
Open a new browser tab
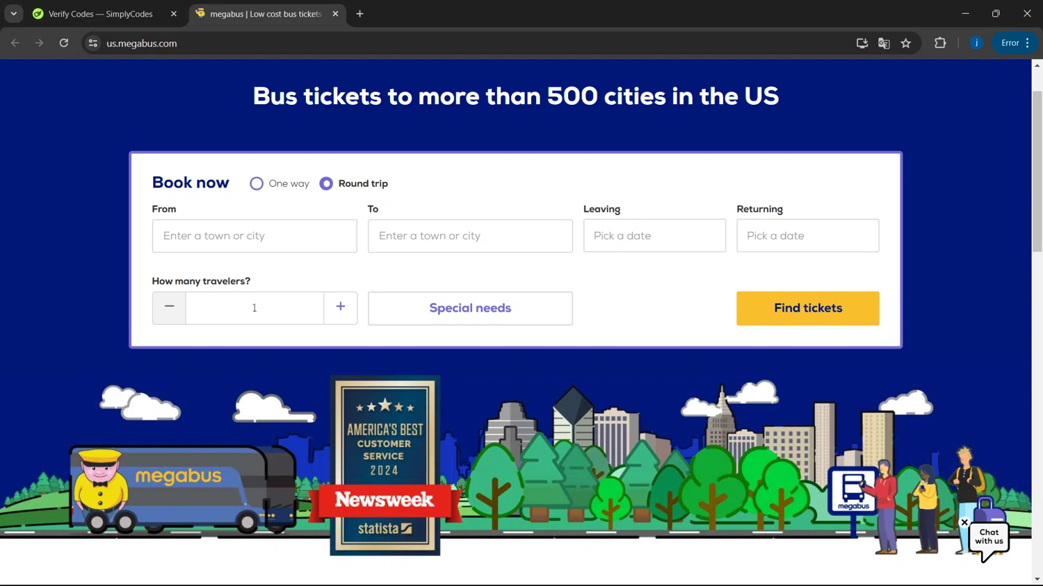(x=359, y=14)
